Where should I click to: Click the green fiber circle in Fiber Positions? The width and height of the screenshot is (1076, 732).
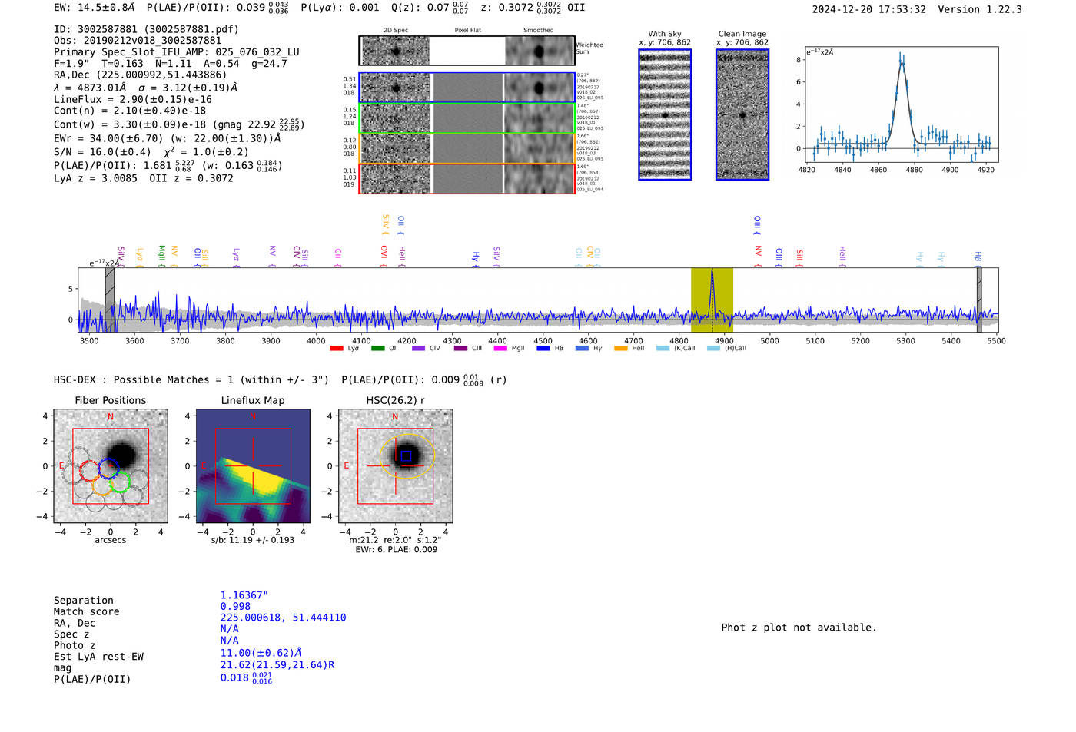(x=120, y=482)
